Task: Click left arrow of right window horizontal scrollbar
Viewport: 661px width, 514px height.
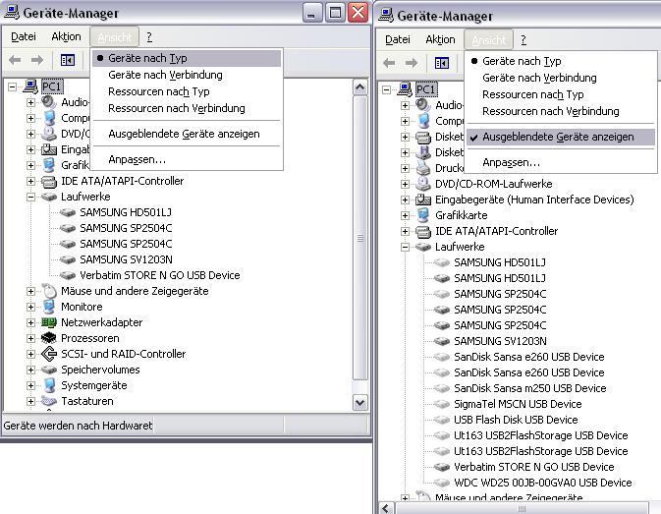Action: [x=386, y=508]
